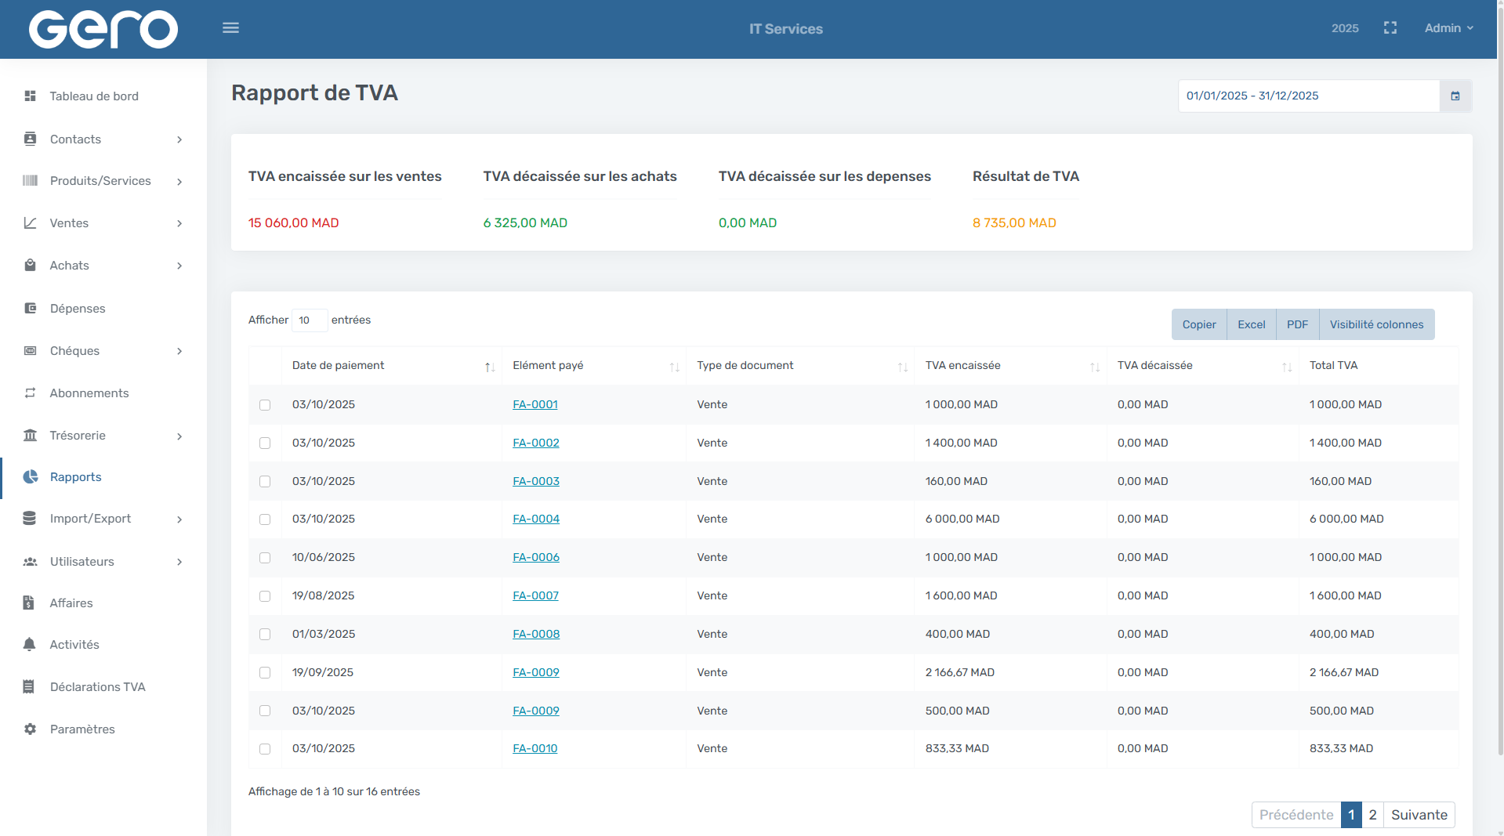1504x836 pixels.
Task: Select the FA-0004 row checkbox
Action: 265,519
